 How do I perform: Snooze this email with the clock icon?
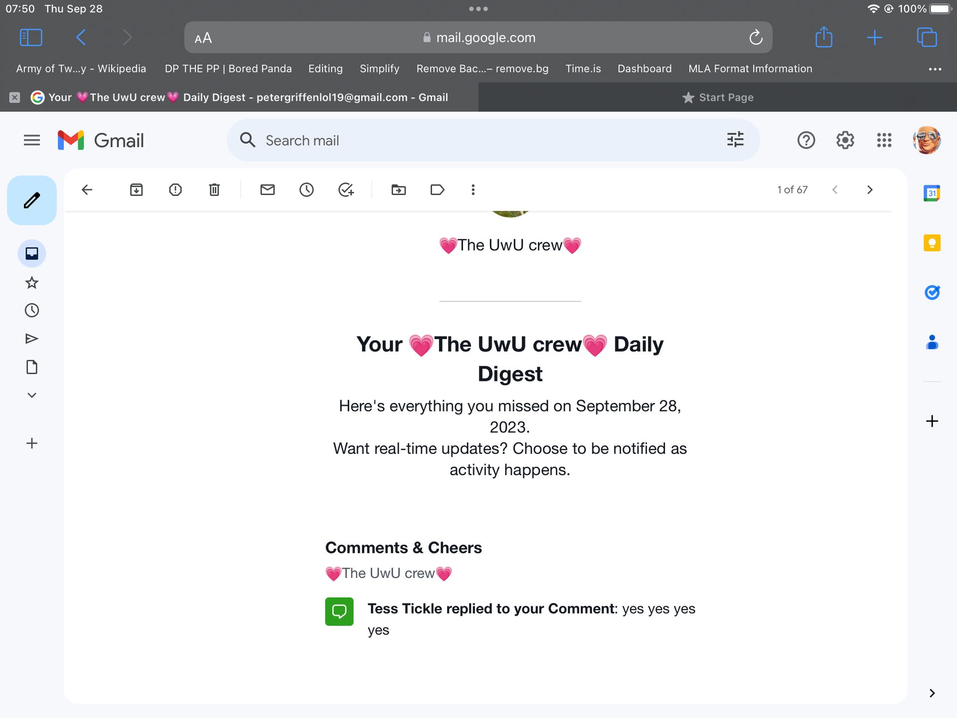(x=307, y=189)
